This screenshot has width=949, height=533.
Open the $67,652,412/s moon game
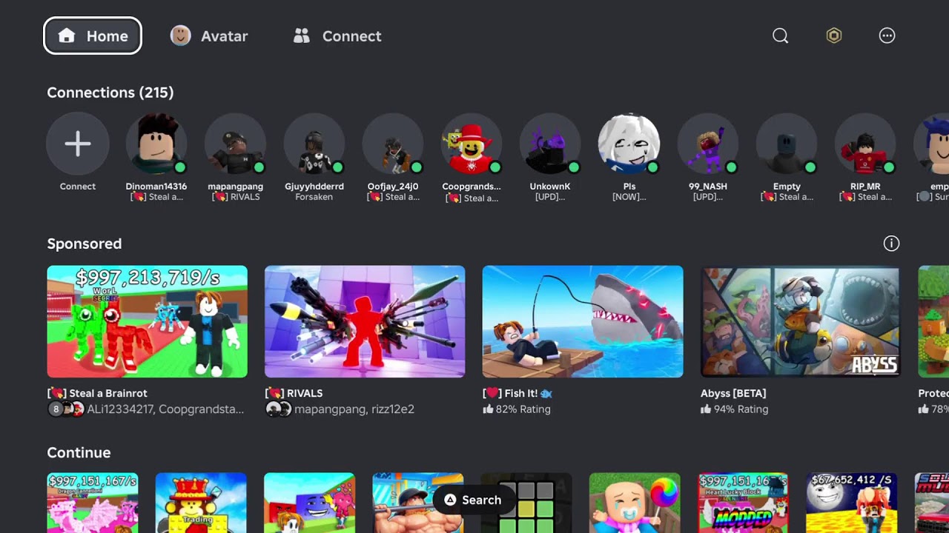851,503
